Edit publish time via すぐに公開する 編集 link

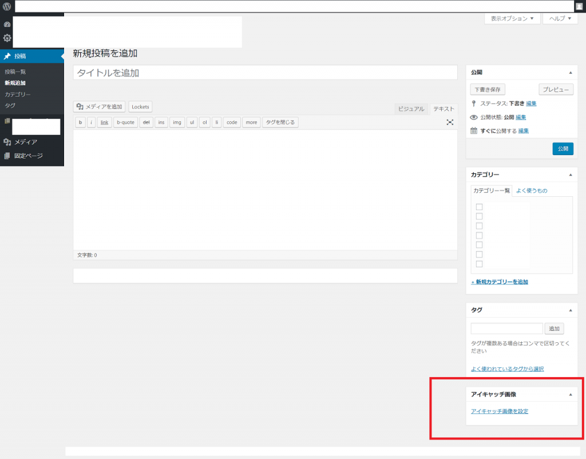[x=523, y=131]
